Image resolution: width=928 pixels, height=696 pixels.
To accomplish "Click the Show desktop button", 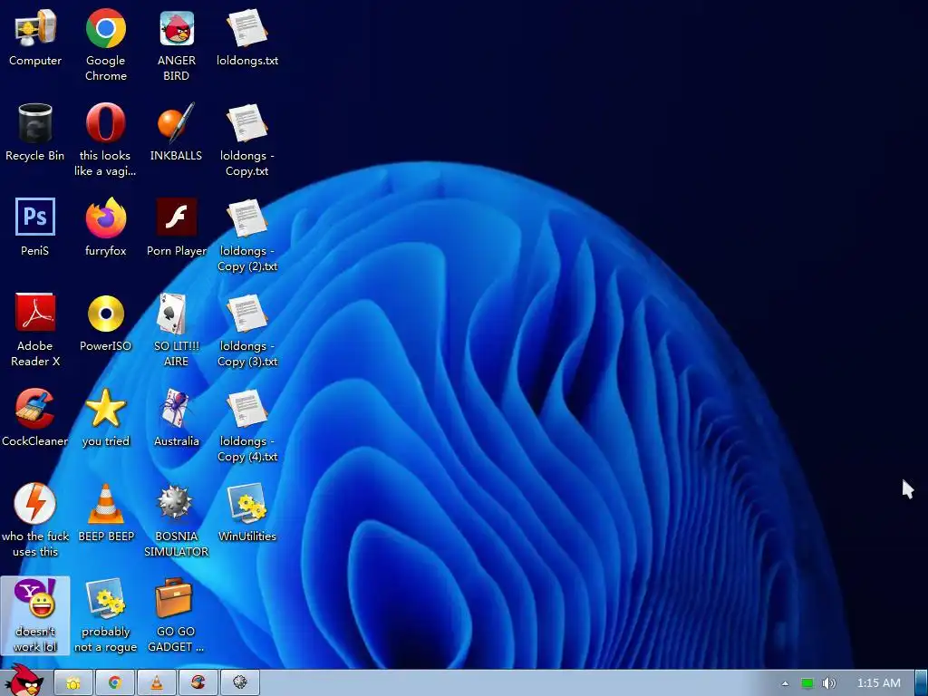I will [922, 683].
